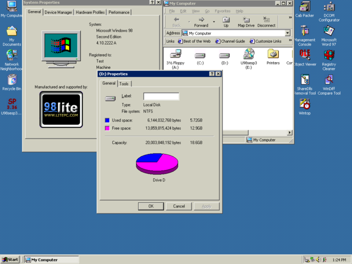Screen dimensions: 352x264
Task: Open the OLE Object Viewer icon
Action: [x=305, y=58]
